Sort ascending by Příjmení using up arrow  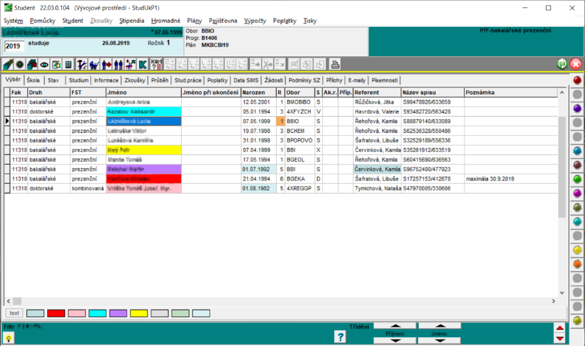396,325
